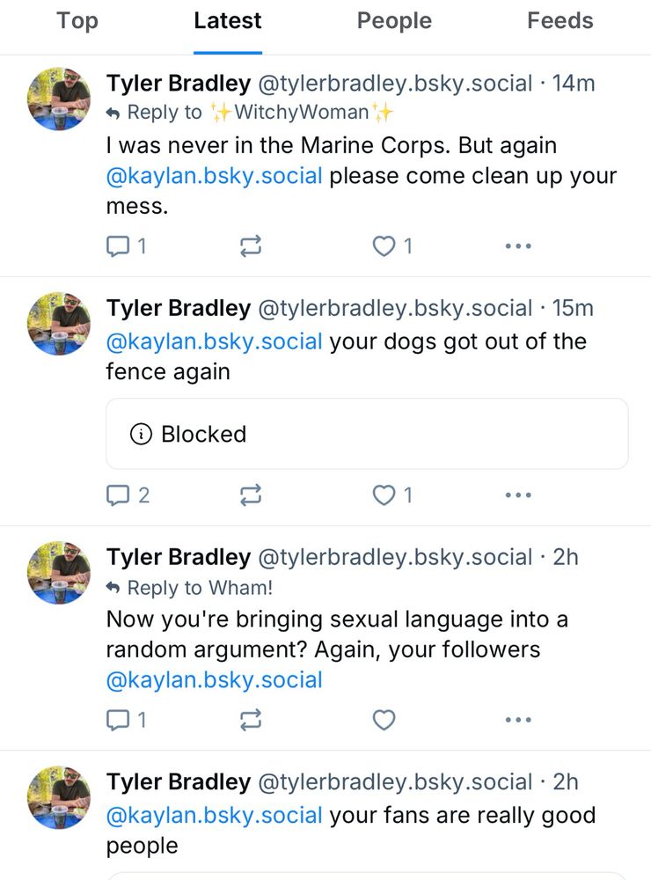Open the Feeds tab
This screenshot has height=880, width=651.
click(560, 21)
